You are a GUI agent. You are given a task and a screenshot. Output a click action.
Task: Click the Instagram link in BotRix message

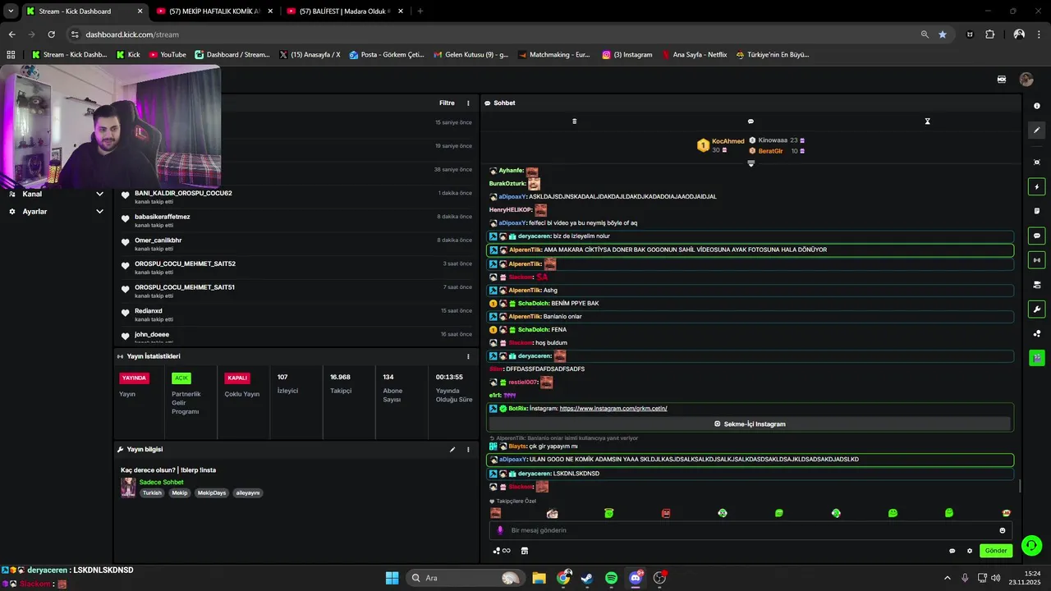point(613,409)
